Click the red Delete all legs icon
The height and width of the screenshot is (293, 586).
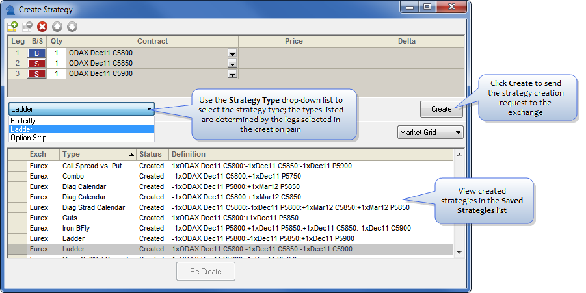pos(42,27)
